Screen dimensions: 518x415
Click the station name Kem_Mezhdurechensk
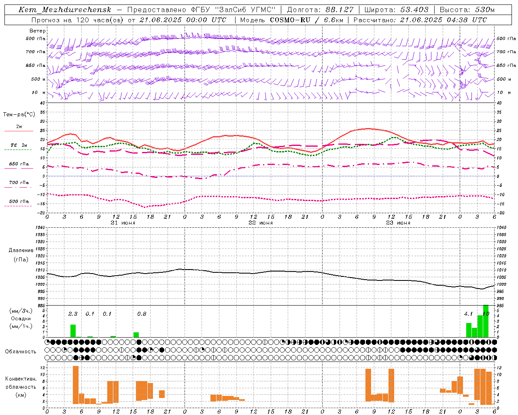pos(65,10)
